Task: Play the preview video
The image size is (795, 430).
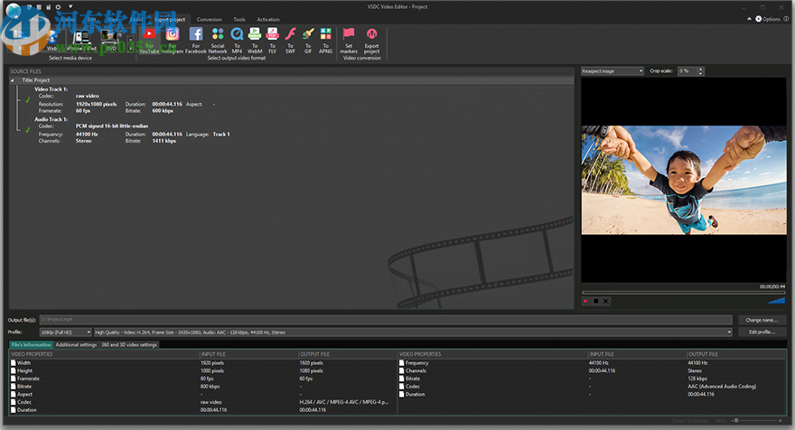Action: [x=586, y=301]
